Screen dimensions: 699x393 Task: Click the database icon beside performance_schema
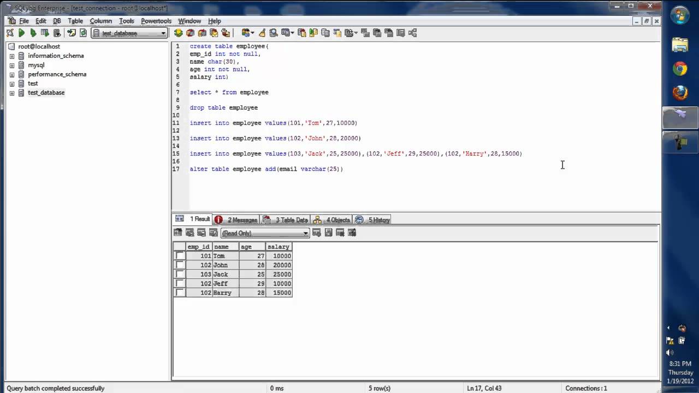(21, 74)
